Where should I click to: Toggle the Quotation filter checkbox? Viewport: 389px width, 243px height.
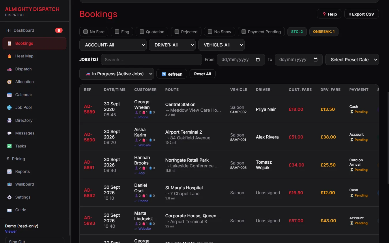click(x=142, y=32)
